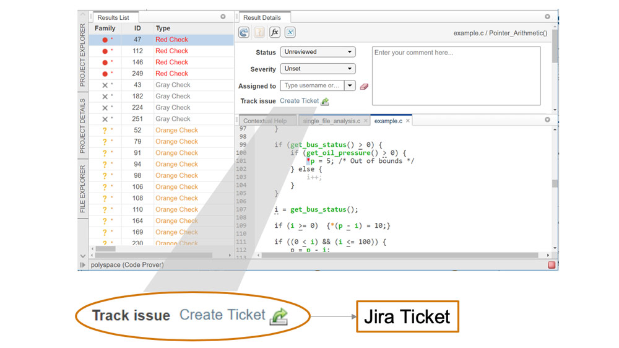
Task: Click the green arrow Create Ticket icon
Action: [x=326, y=102]
